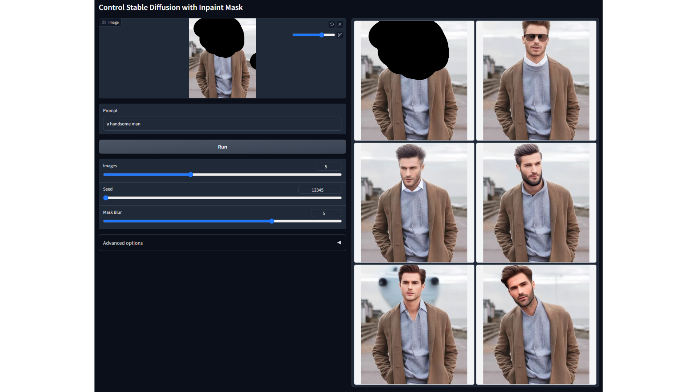This screenshot has width=697, height=392.
Task: Click the Mask Blur label
Action: pyautogui.click(x=112, y=212)
